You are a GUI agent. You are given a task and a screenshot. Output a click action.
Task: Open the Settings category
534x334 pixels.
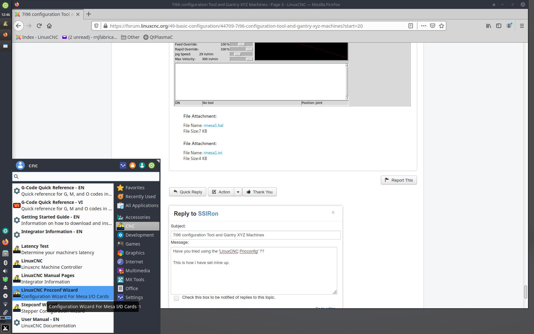click(x=138, y=297)
